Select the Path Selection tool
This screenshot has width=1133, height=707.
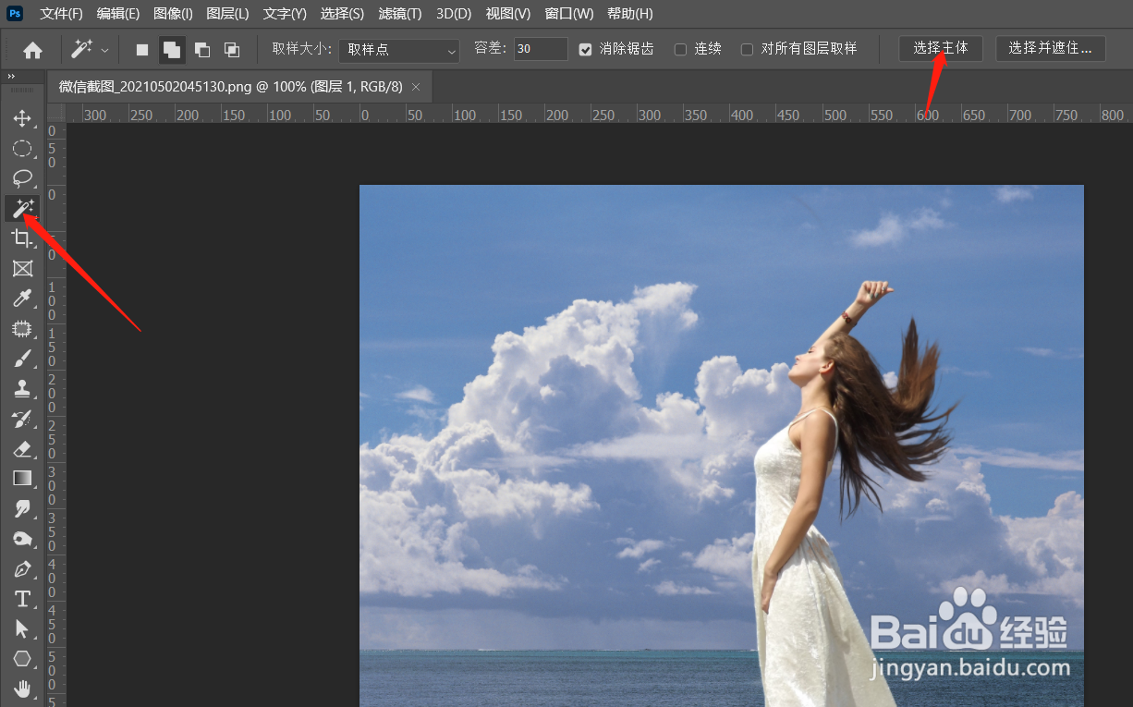(x=22, y=628)
